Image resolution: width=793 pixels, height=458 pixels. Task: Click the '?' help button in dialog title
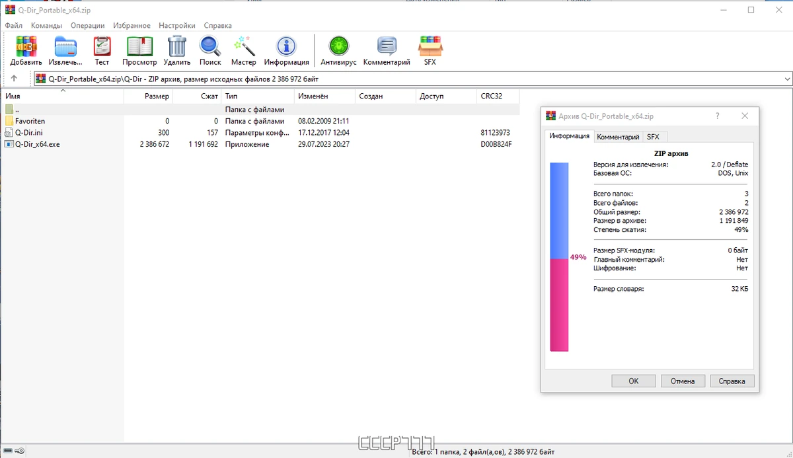tap(718, 116)
